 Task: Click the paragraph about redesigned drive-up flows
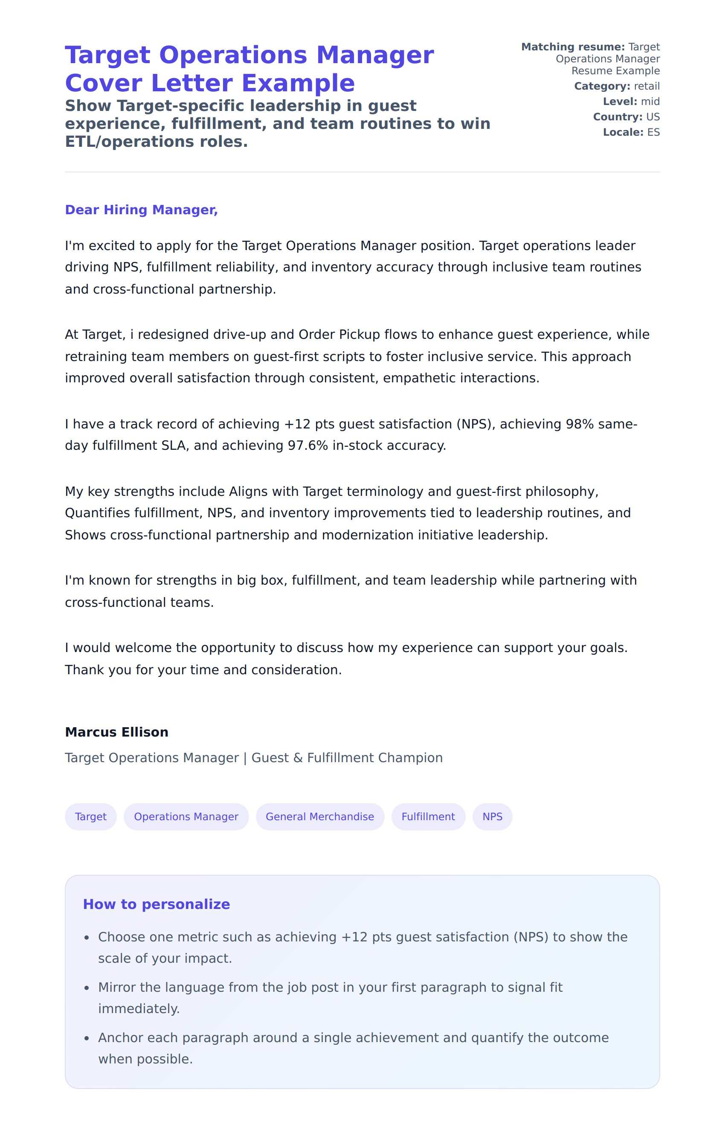tap(357, 356)
